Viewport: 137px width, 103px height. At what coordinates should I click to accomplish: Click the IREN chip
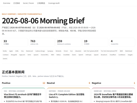[53, 55]
